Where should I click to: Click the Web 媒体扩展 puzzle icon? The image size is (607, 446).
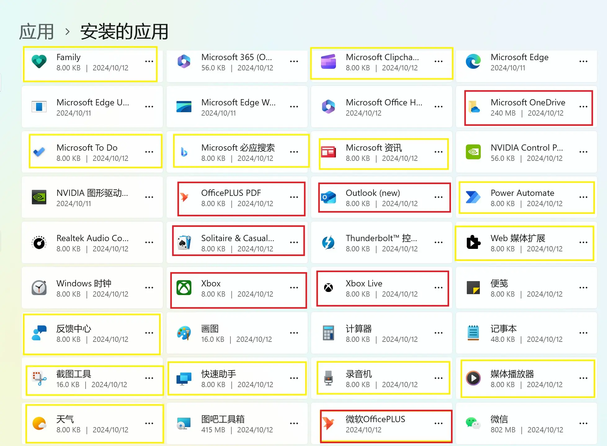(x=473, y=242)
